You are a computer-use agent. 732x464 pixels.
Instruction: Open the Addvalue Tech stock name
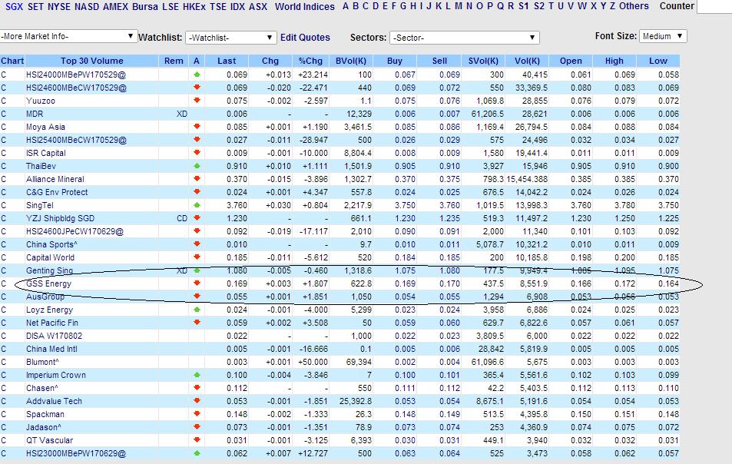pos(55,402)
